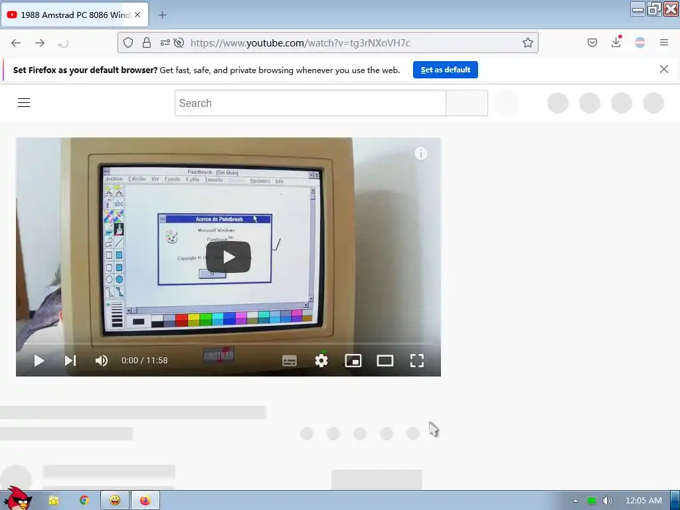This screenshot has height=510, width=680.
Task: Open the YouTube hamburger guide menu
Action: pyautogui.click(x=24, y=103)
